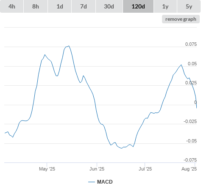Image resolution: width=201 pixels, height=193 pixels.
Task: Click the Jul '25 x-axis label
Action: point(145,169)
